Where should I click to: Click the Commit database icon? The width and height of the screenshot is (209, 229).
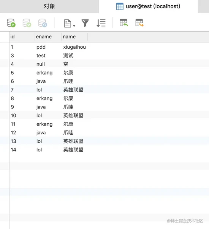27,23
